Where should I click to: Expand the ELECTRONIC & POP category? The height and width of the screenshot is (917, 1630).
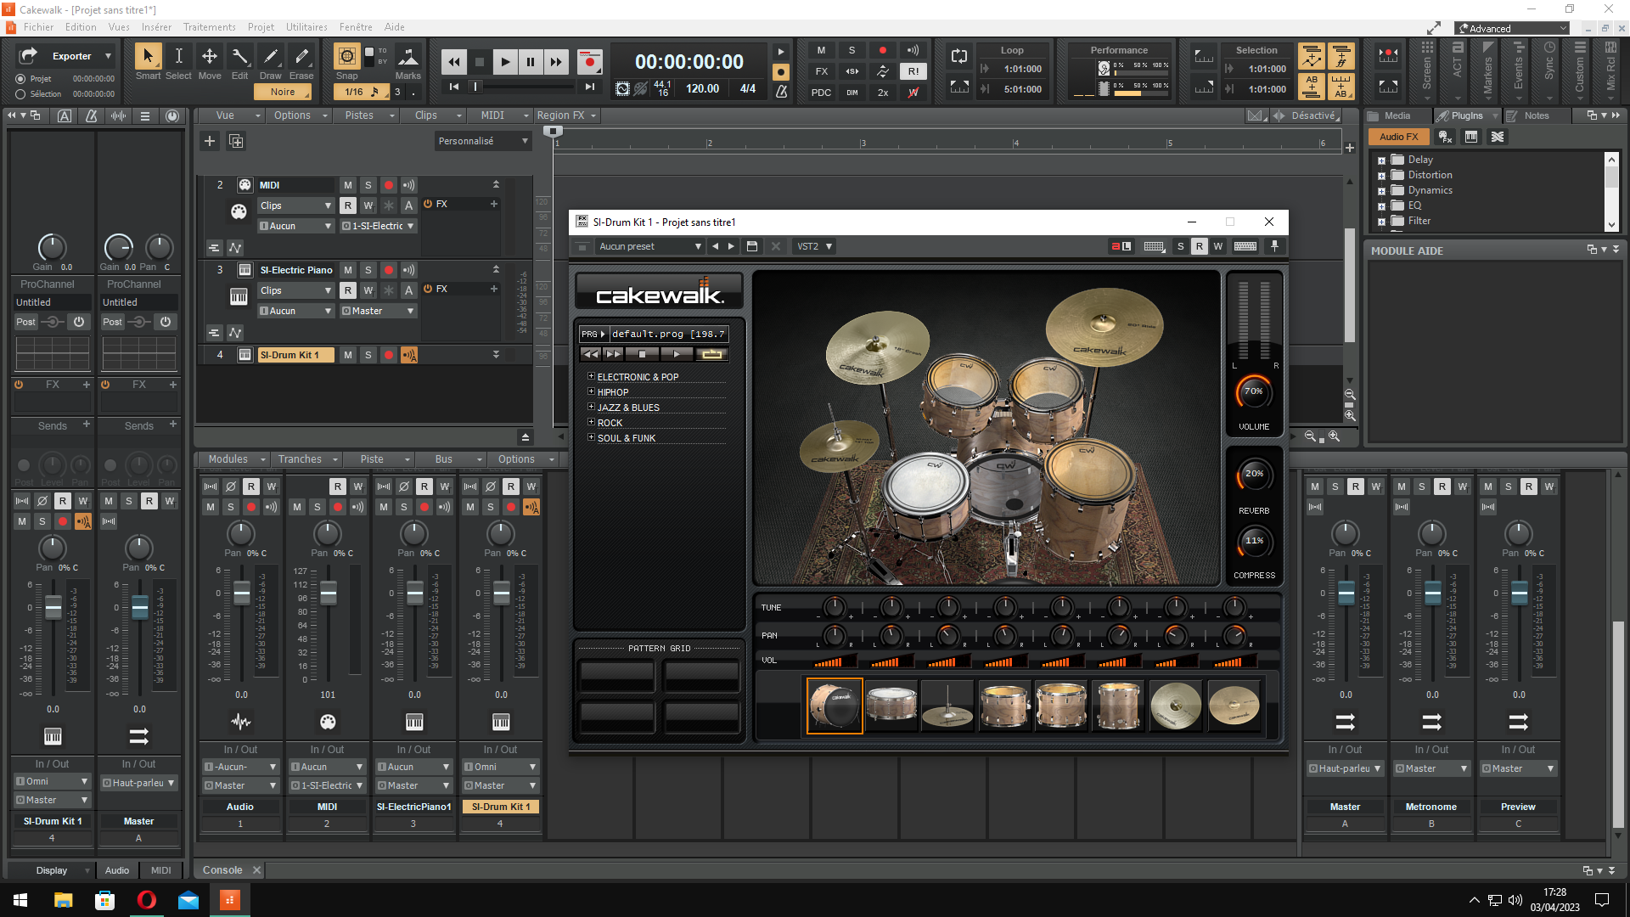(591, 376)
